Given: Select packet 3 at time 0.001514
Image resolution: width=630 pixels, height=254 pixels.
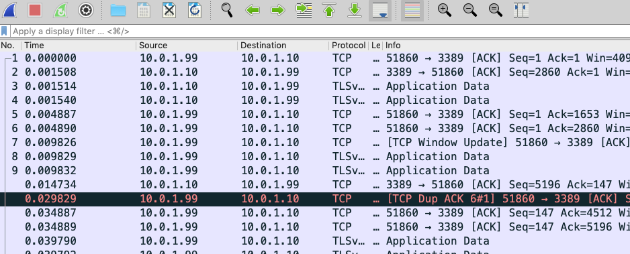Looking at the screenshot, I should (x=315, y=86).
